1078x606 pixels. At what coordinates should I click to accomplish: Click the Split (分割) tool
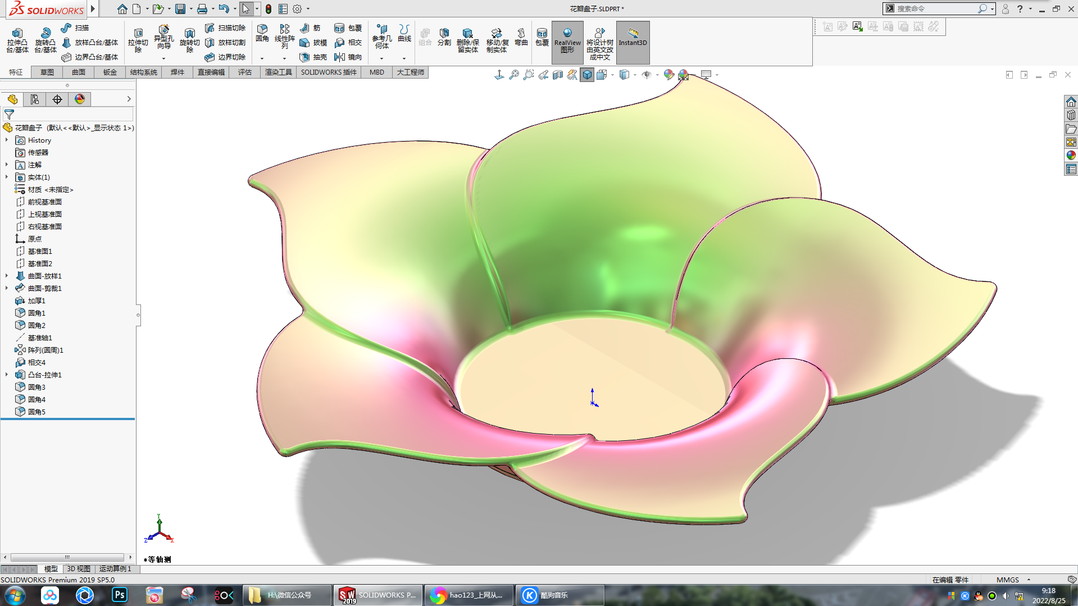444,37
